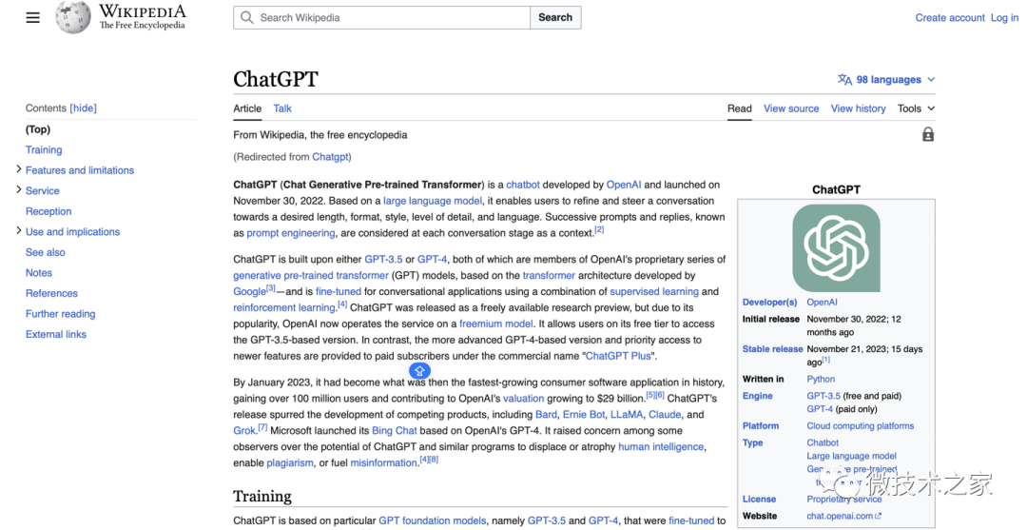Open the hamburger main menu
This screenshot has height=530, width=1027.
pyautogui.click(x=32, y=18)
